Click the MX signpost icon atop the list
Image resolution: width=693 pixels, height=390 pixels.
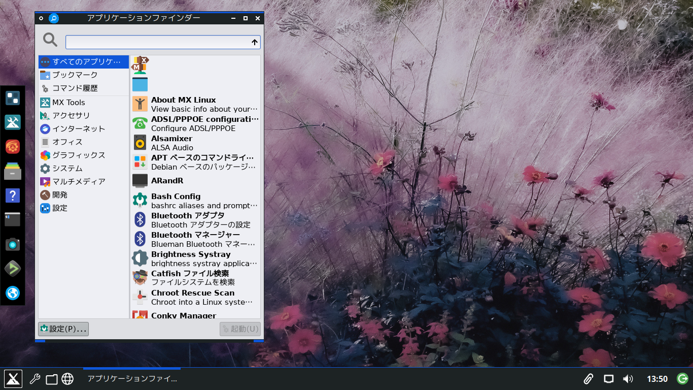140,65
